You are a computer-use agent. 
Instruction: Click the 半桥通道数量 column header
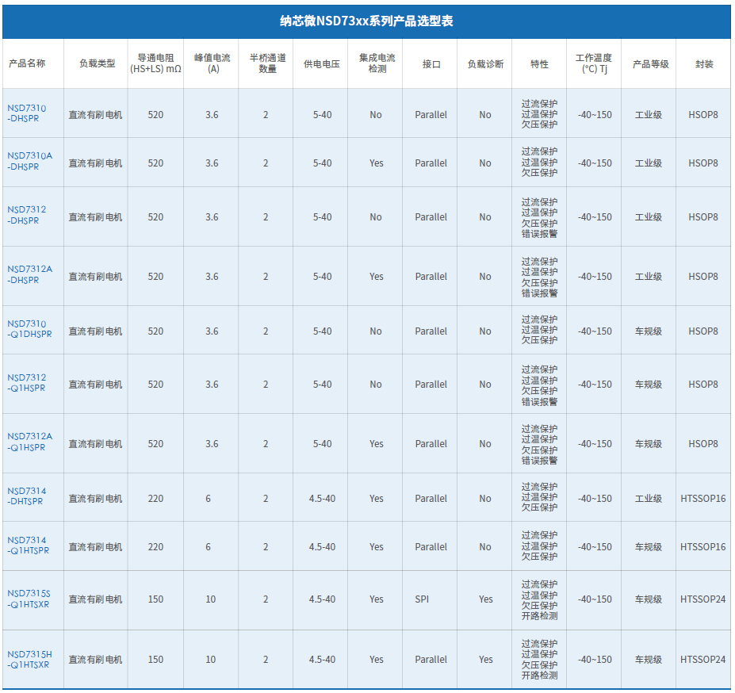pos(268,63)
